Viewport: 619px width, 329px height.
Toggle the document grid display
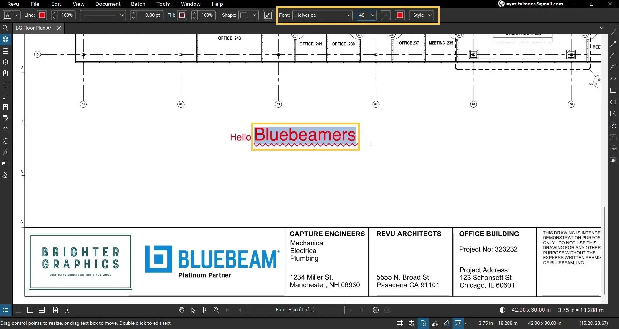click(399, 323)
